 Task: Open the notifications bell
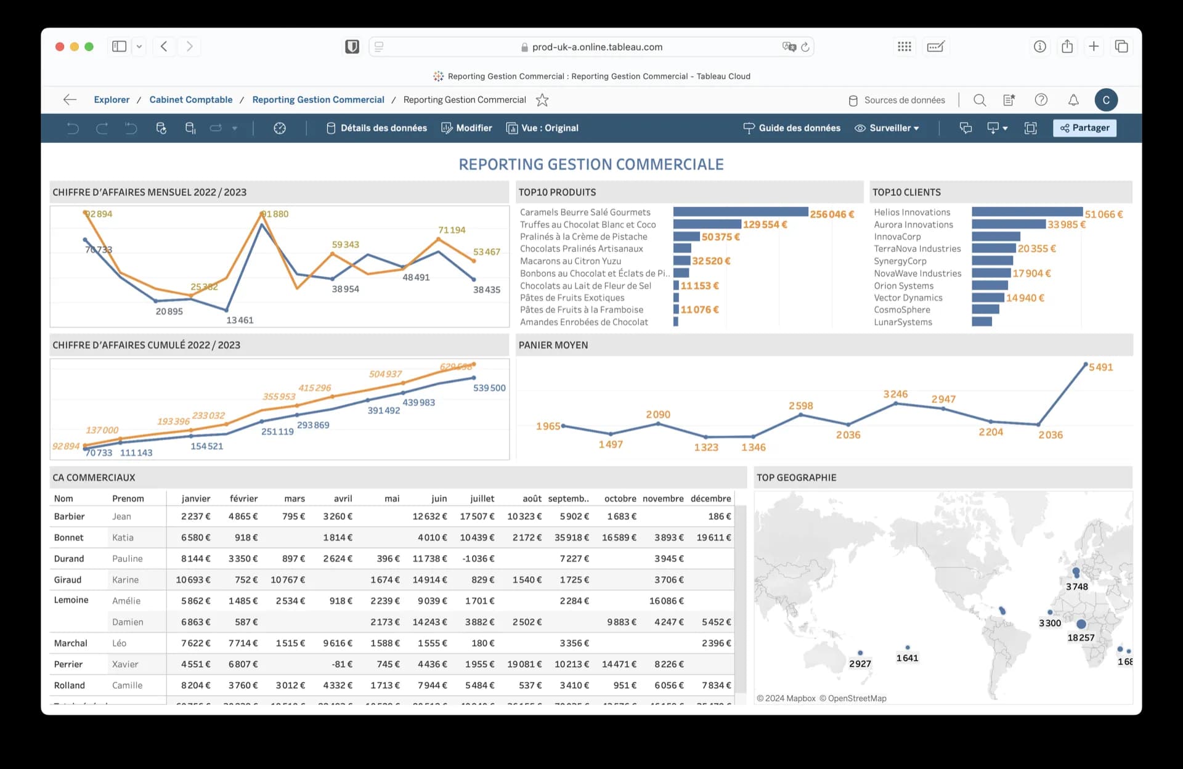(x=1073, y=100)
